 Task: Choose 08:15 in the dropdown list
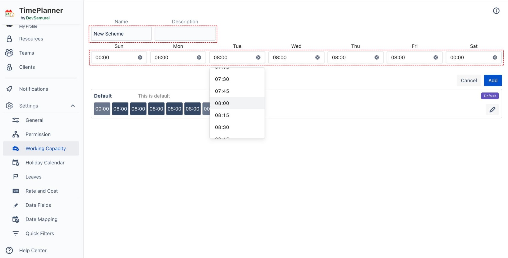tap(222, 115)
